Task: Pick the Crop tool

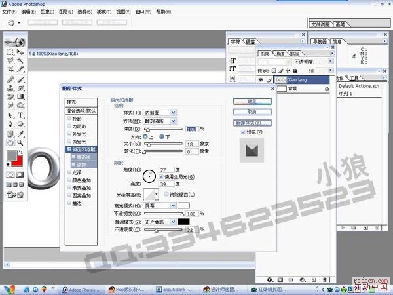Action: (x=10, y=69)
